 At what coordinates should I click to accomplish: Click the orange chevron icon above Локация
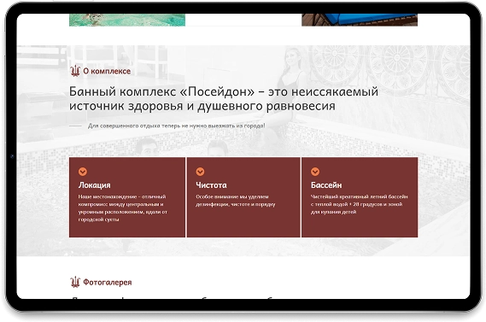pos(83,172)
